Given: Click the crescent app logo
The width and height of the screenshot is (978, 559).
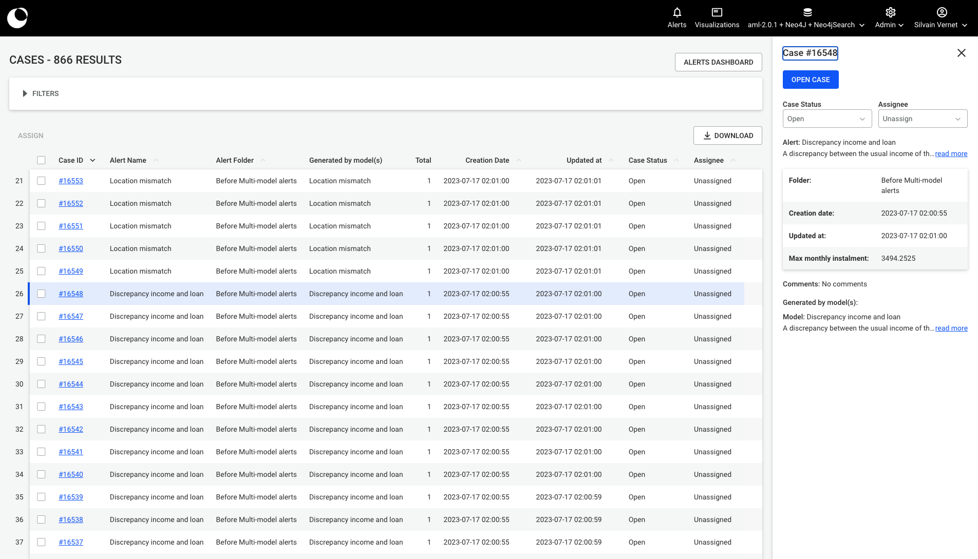Looking at the screenshot, I should click(x=17, y=17).
